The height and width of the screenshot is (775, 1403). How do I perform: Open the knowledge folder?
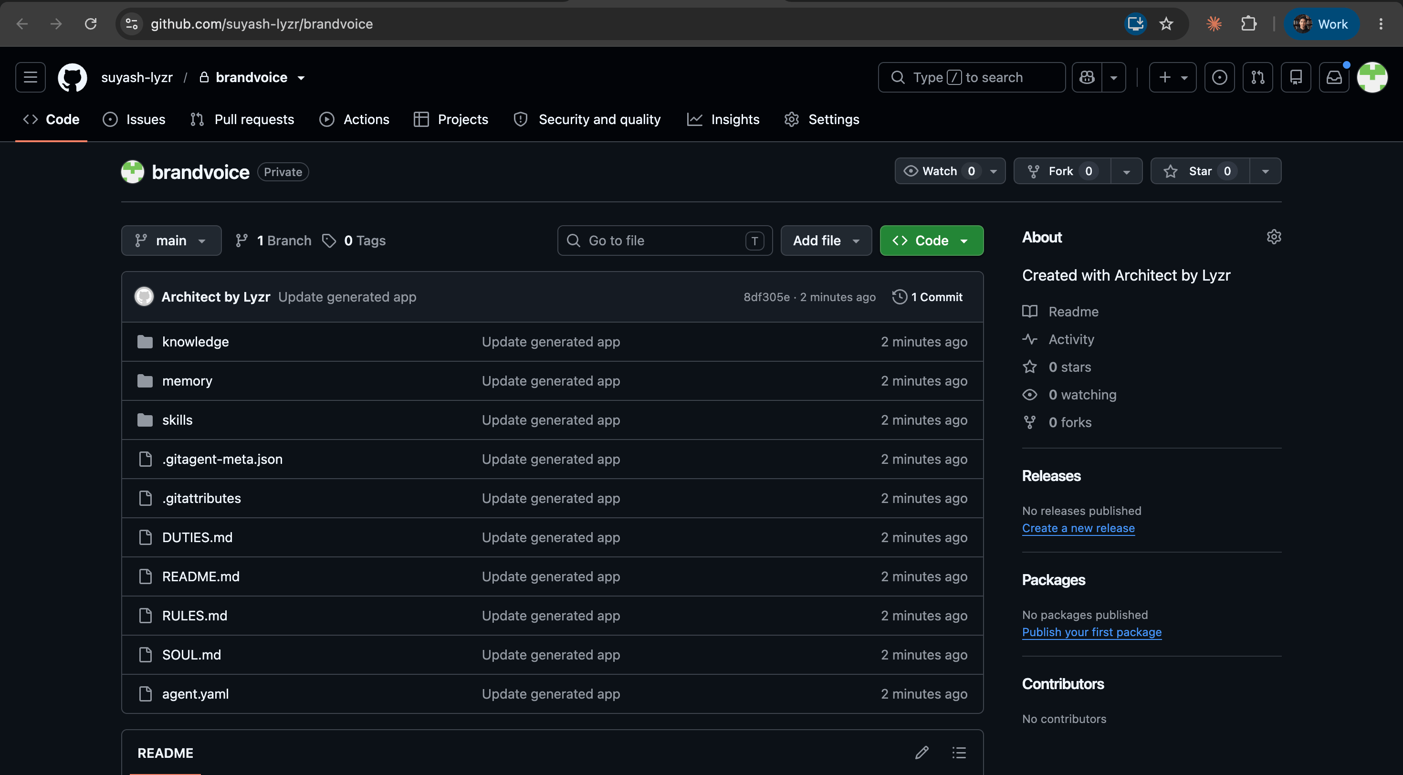[195, 342]
